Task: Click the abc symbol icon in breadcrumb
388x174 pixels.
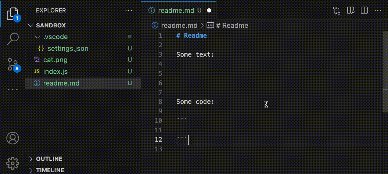Action: point(210,25)
